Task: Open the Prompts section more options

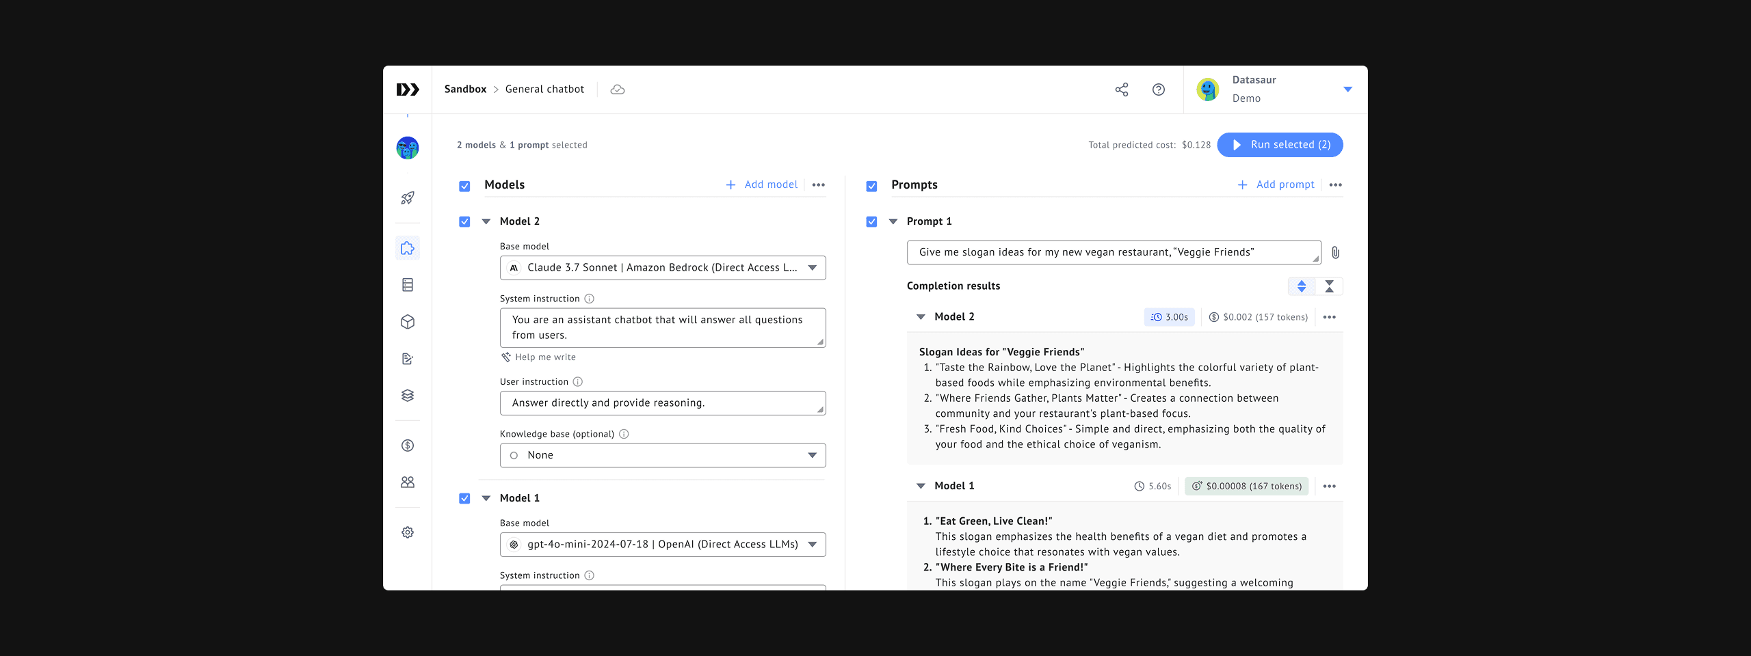Action: [x=1336, y=185]
